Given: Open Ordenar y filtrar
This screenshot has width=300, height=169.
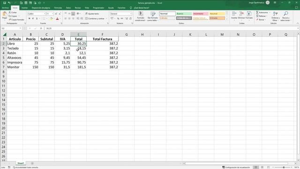Looking at the screenshot, I should click(x=275, y=16).
